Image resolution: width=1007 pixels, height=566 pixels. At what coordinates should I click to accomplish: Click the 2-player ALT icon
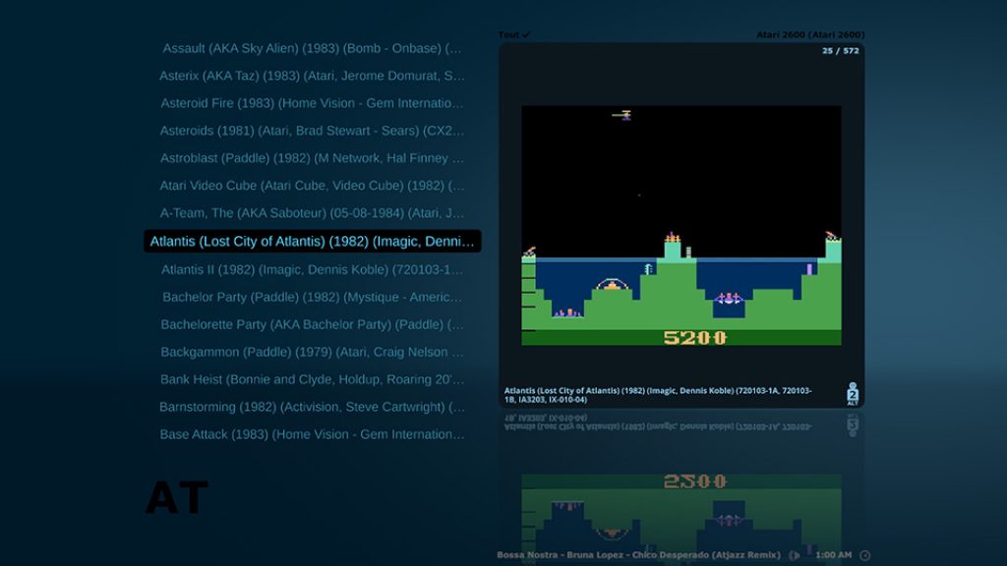pos(853,394)
